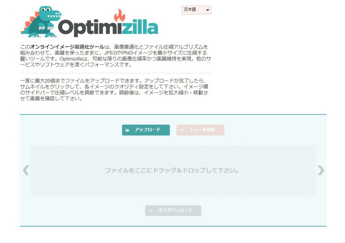The height and width of the screenshot is (243, 345).
Task: Click the flame icon above the logo
Action: (120, 15)
